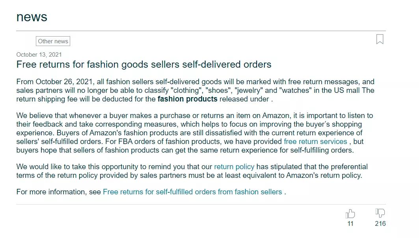Click the Free returns for fashion goods headline
This screenshot has width=419, height=238.
(x=144, y=64)
